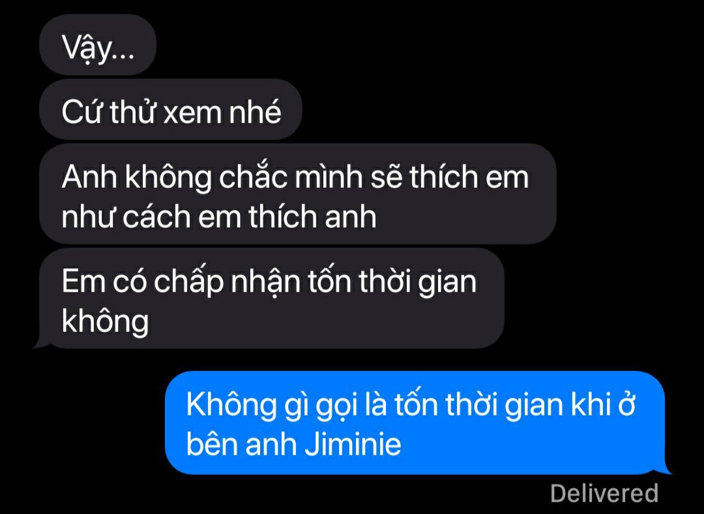The width and height of the screenshot is (704, 514).
Task: Click the tail of the blue sent bubble
Action: pos(665,469)
